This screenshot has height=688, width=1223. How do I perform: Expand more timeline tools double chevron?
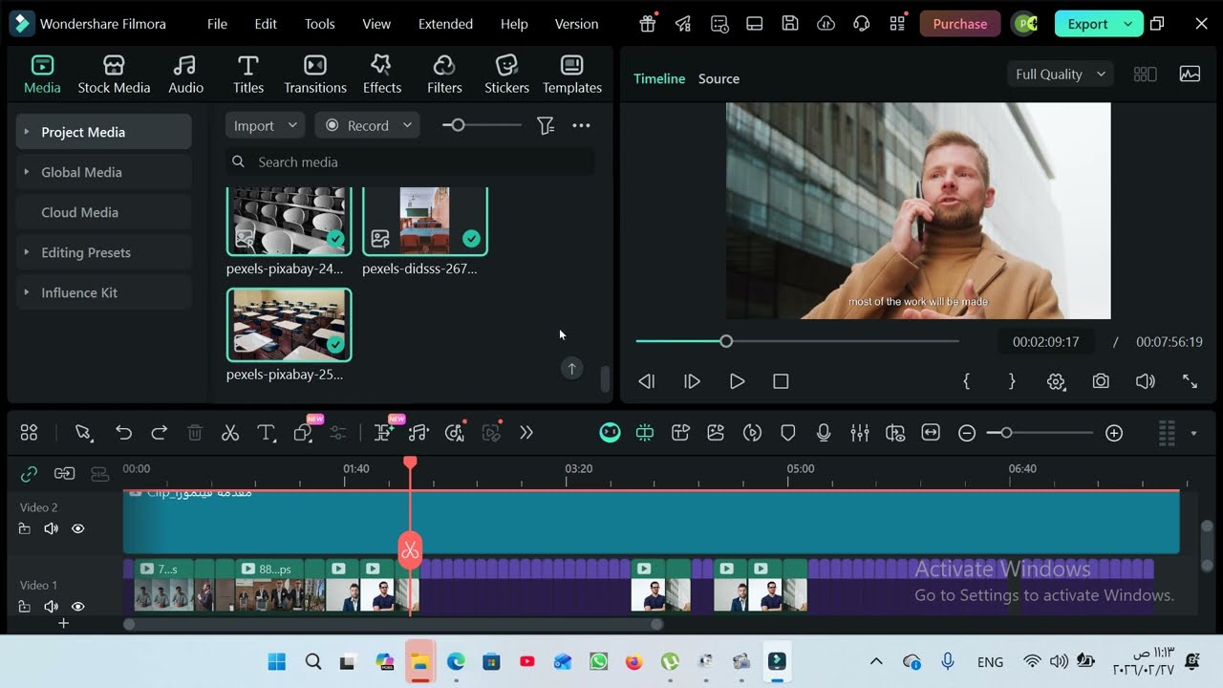pyautogui.click(x=526, y=433)
